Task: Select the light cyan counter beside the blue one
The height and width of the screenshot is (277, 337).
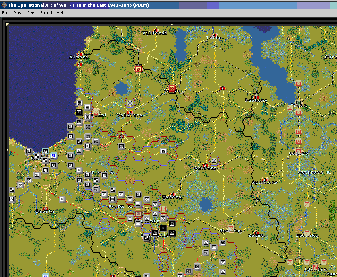Action: pyautogui.click(x=45, y=151)
